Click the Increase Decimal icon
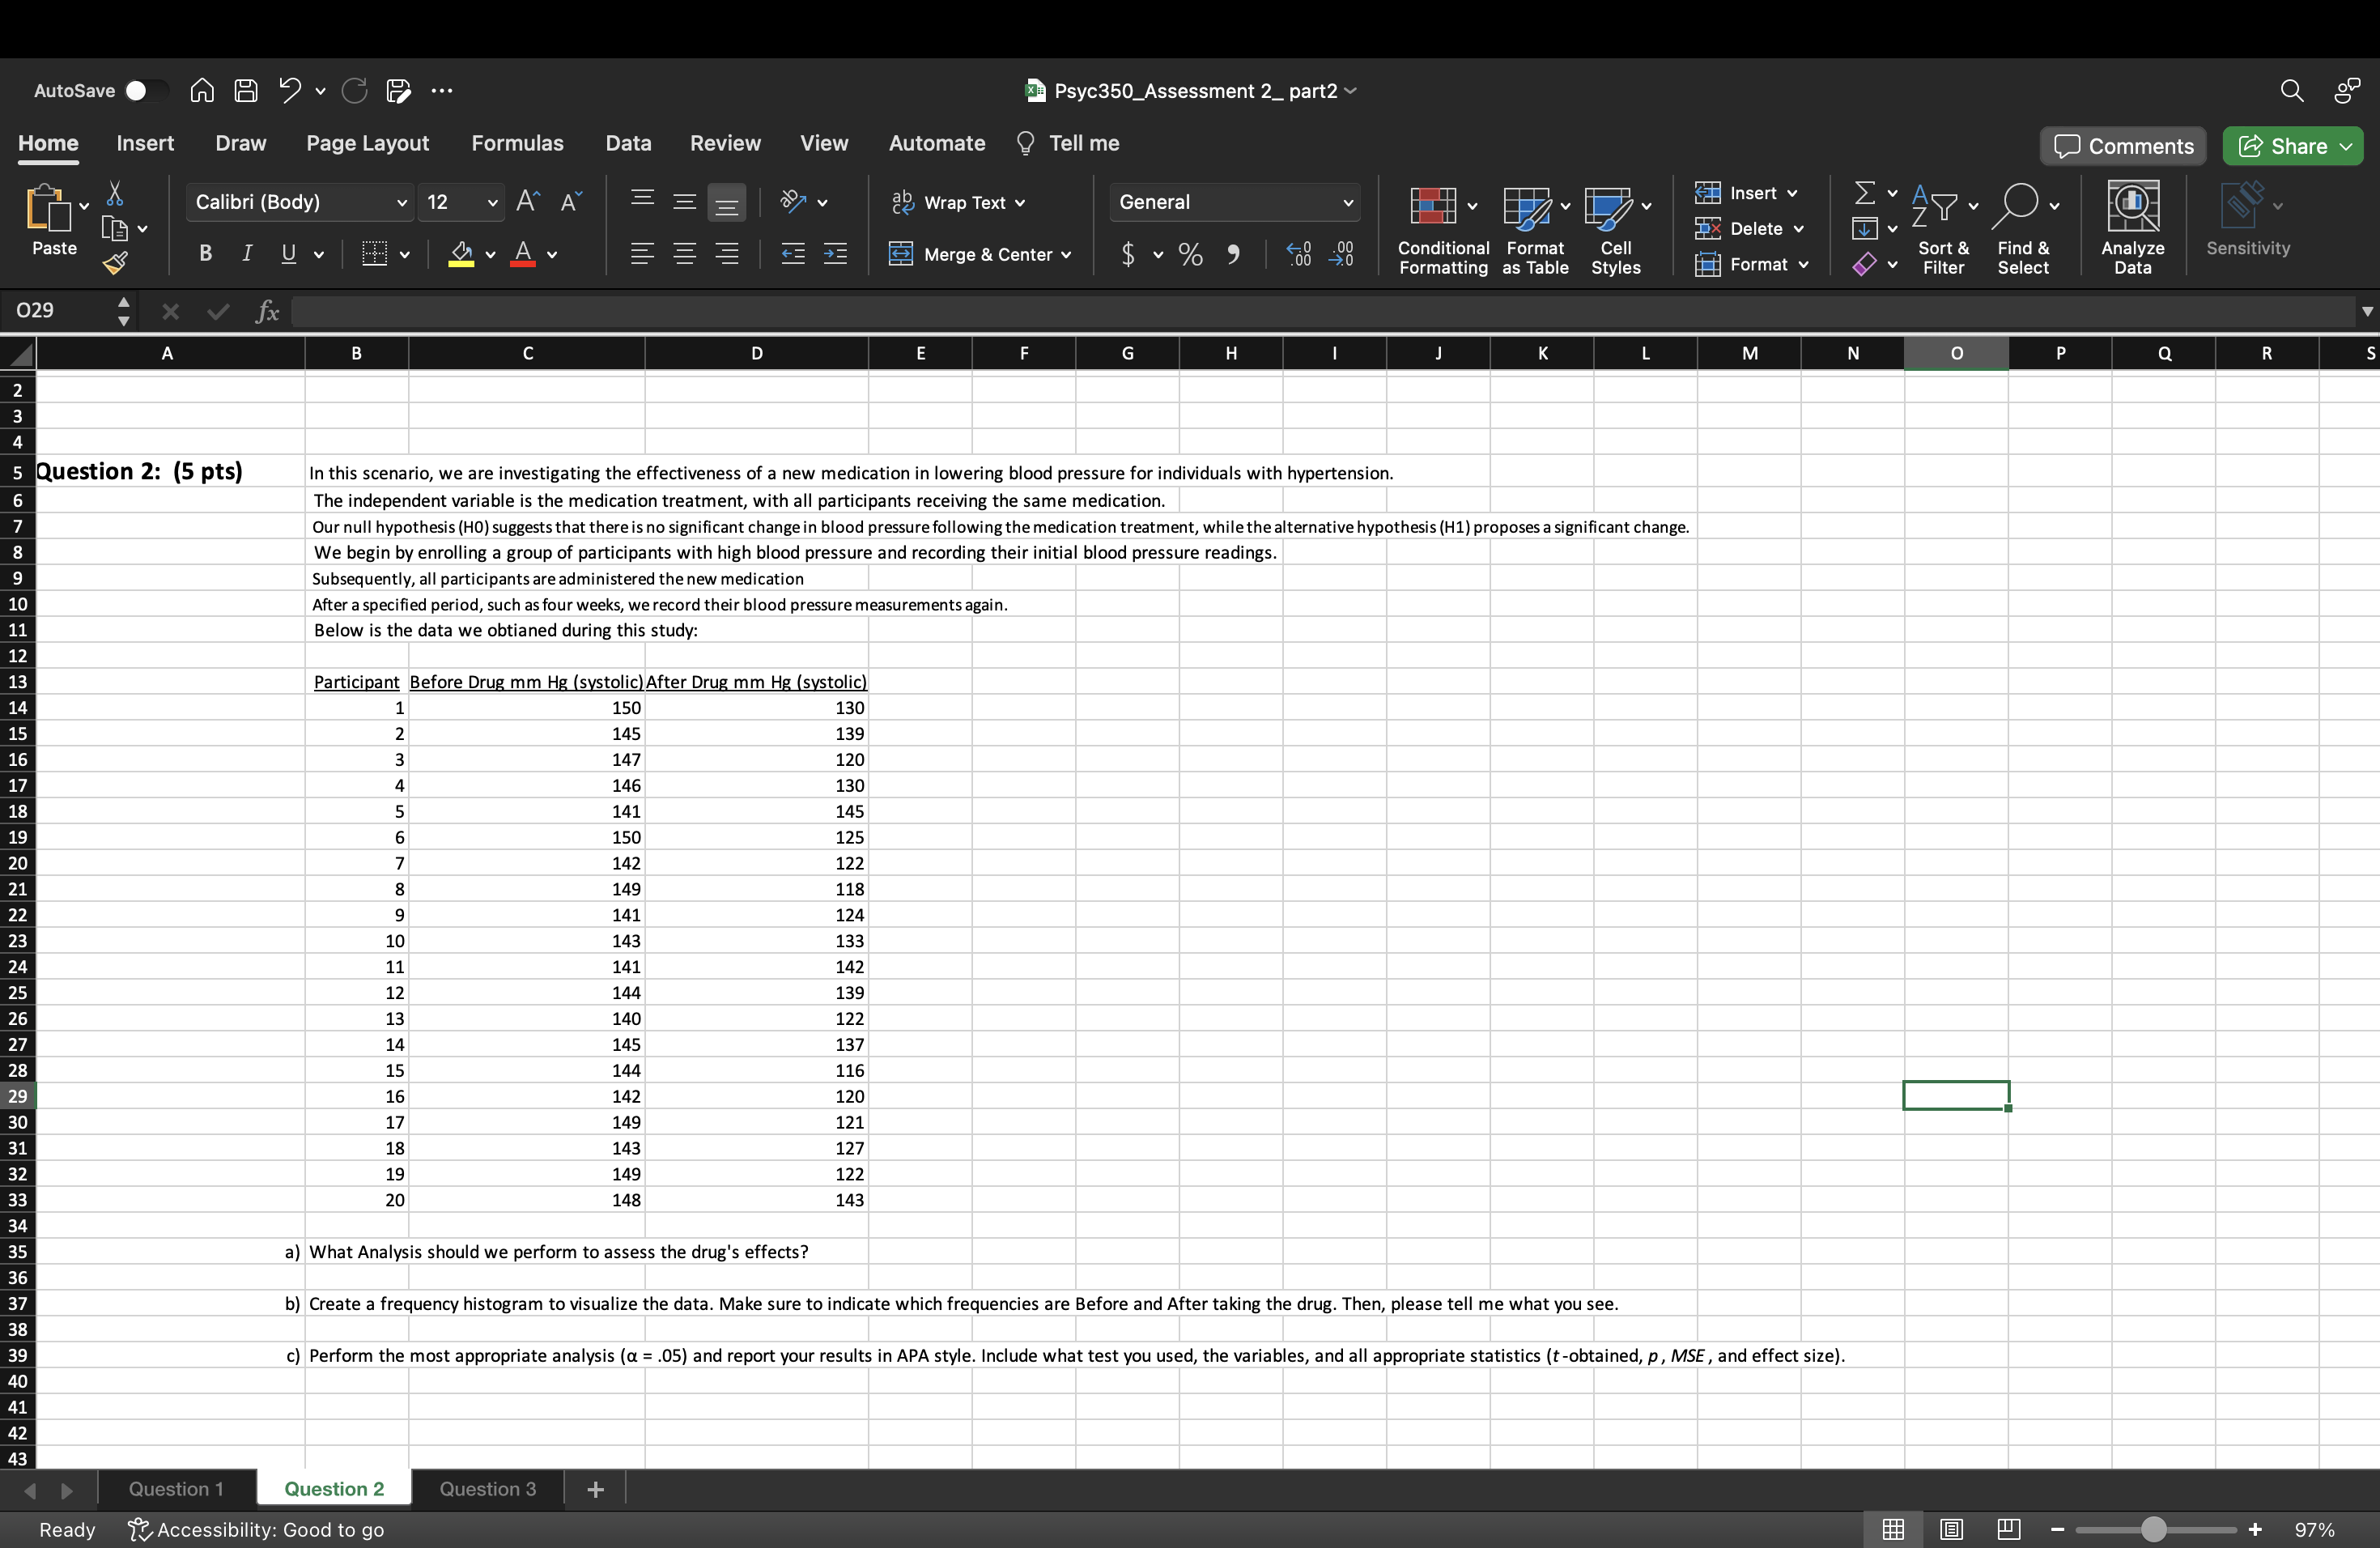 (1298, 254)
